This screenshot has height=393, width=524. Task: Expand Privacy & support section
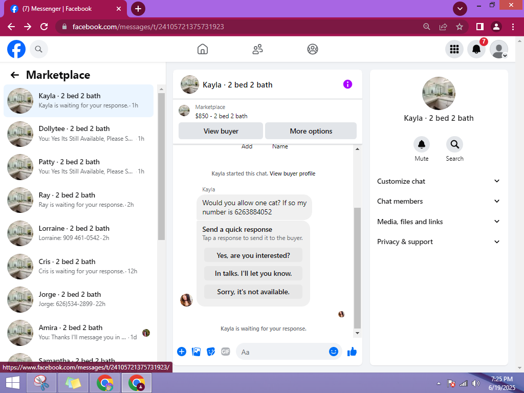pos(439,242)
